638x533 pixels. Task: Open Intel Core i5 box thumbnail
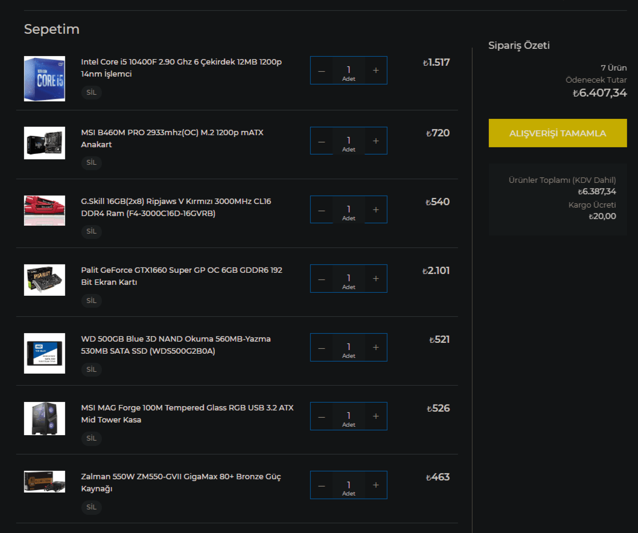(44, 78)
